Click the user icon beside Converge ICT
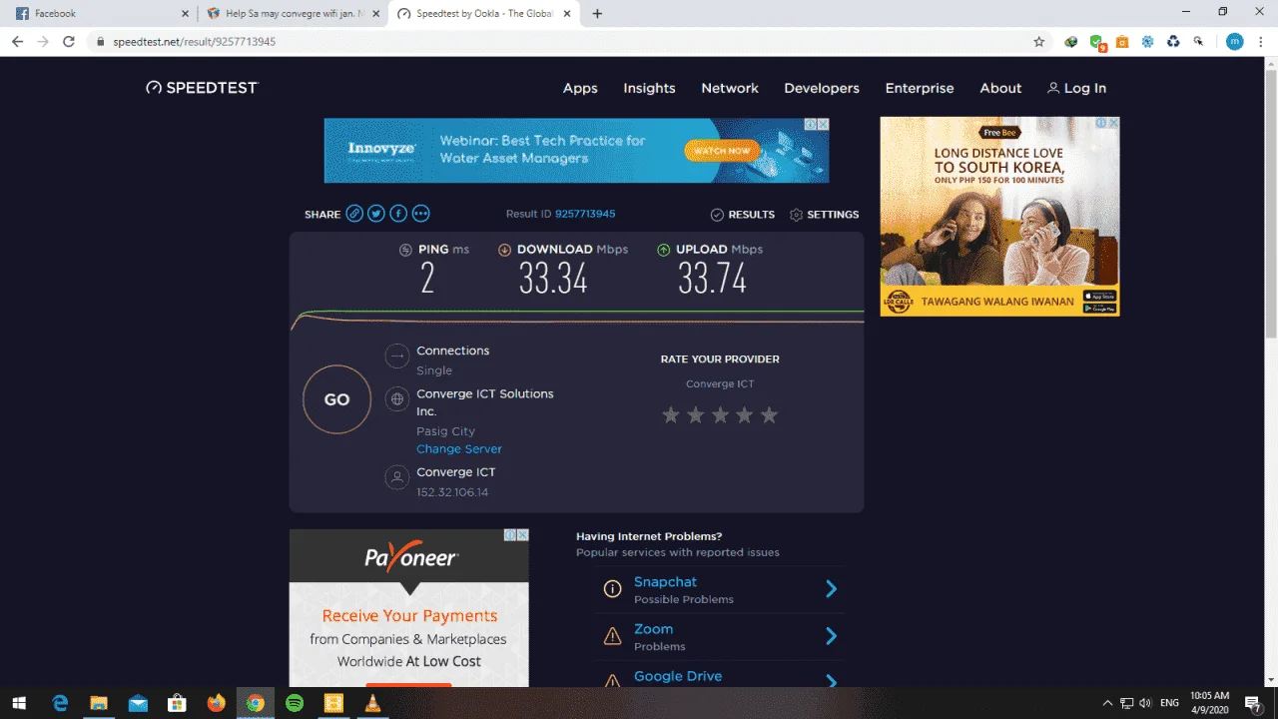1278x719 pixels. click(x=397, y=477)
